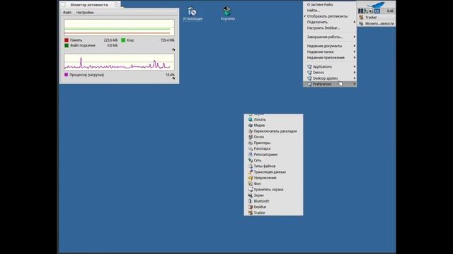
Task: Click the purple Процессор color swatch
Action: (x=66, y=75)
